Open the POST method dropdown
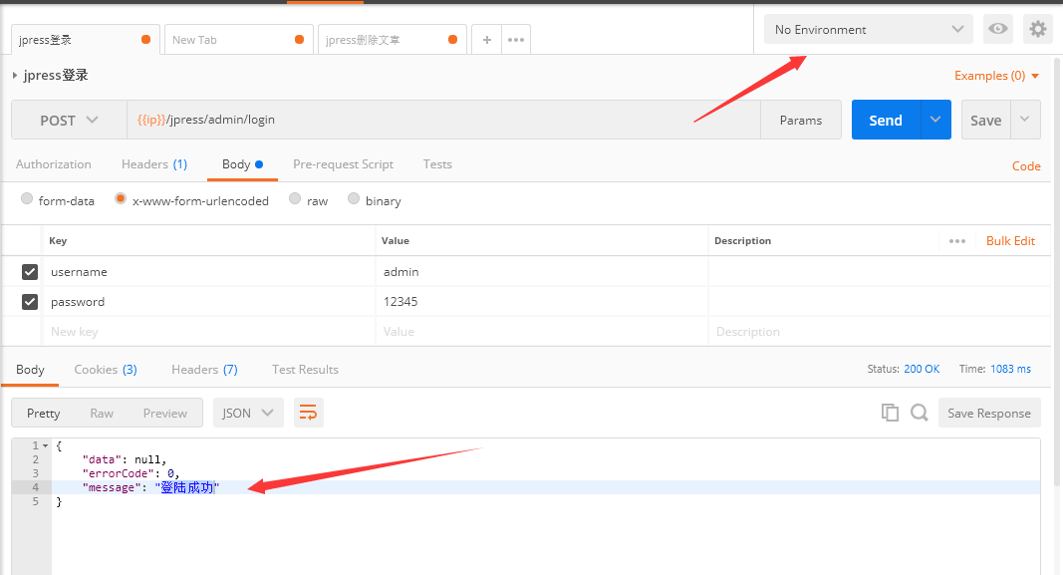1063x575 pixels. click(69, 120)
